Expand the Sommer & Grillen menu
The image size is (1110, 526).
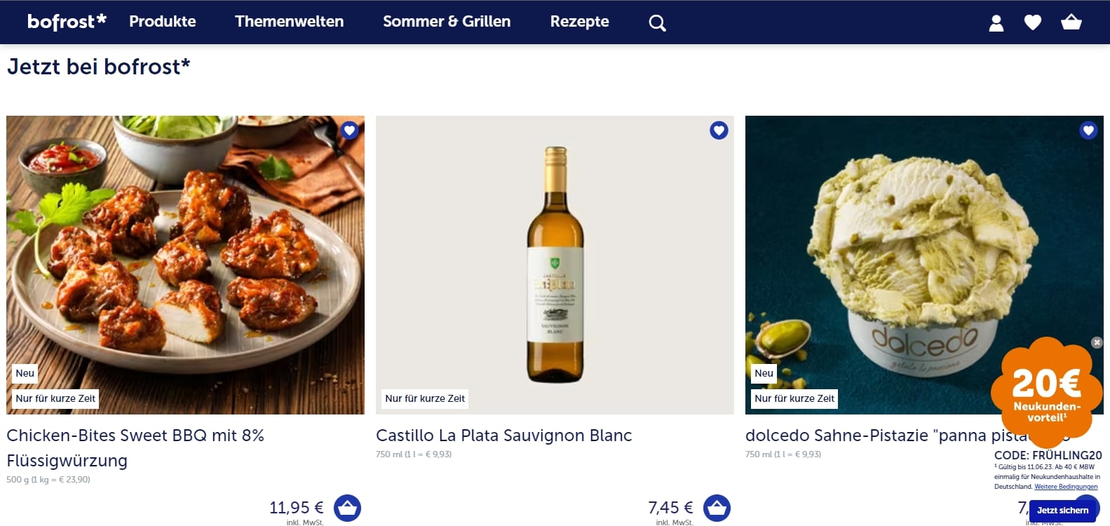click(x=446, y=22)
